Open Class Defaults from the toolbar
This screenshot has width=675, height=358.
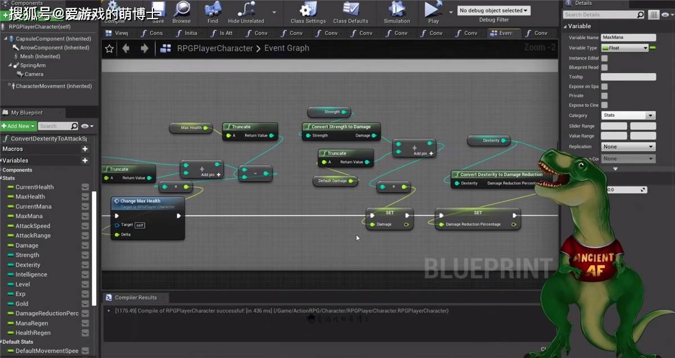click(350, 12)
